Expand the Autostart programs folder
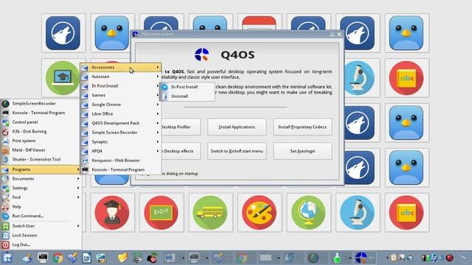The width and height of the screenshot is (472, 265). (121, 77)
